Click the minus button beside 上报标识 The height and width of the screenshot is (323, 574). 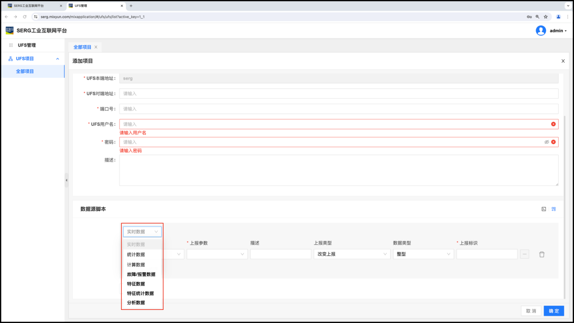point(525,254)
